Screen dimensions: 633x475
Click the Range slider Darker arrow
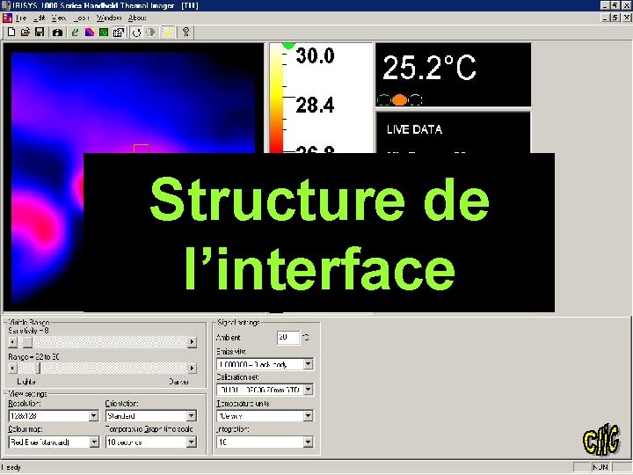tap(192, 369)
